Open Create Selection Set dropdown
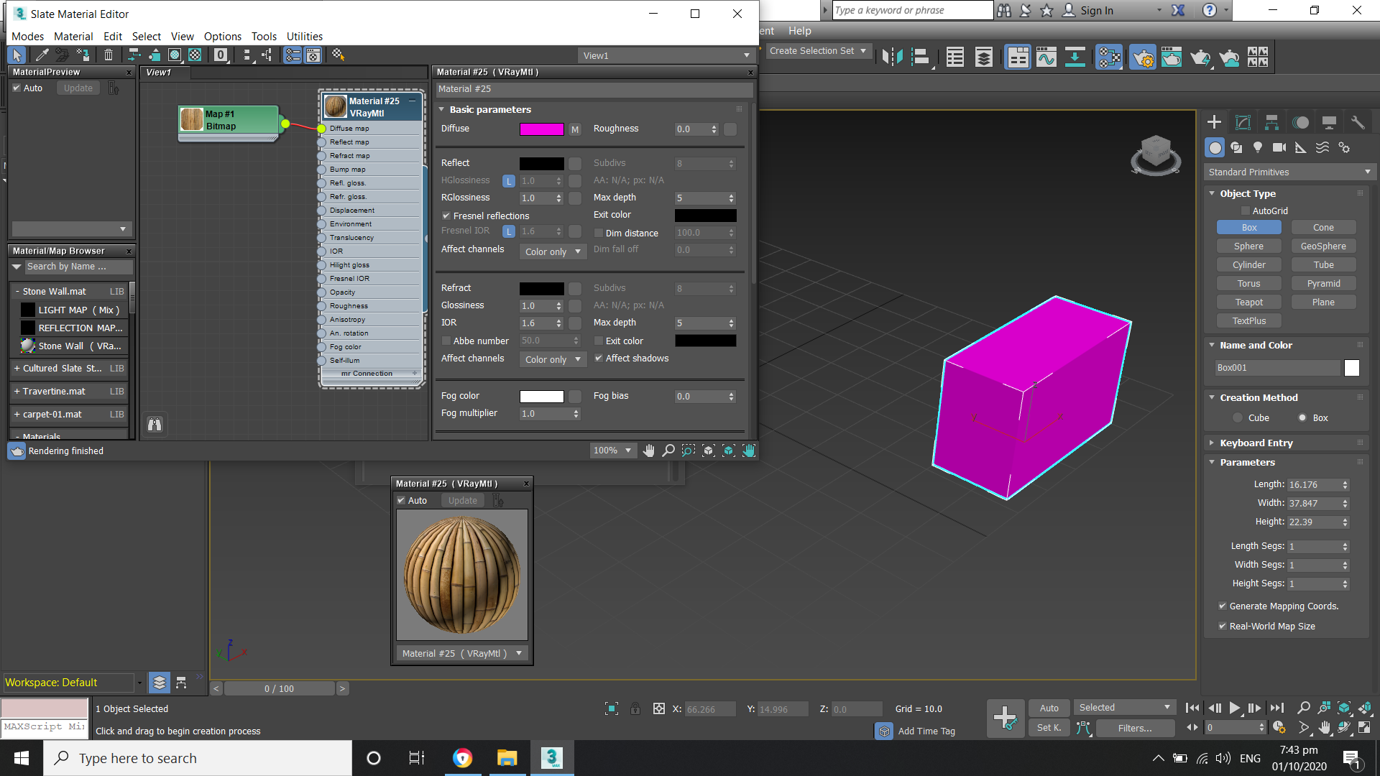Screen dimensions: 1380x776 click(x=818, y=50)
